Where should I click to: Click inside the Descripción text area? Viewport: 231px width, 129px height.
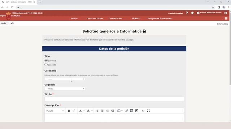114,118
